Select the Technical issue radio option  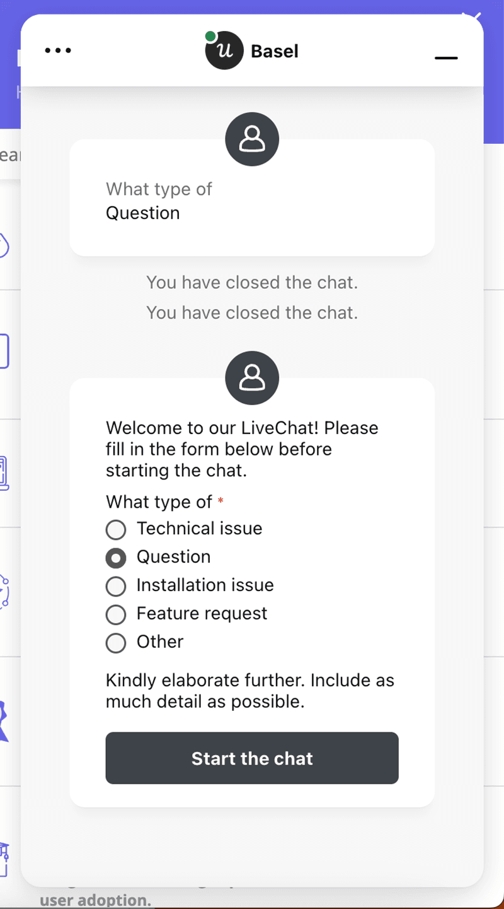pos(116,530)
